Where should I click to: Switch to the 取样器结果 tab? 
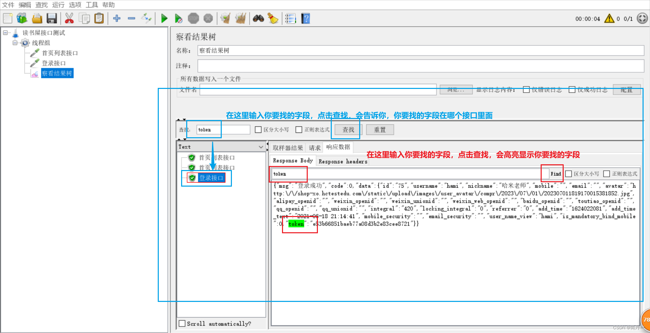pyautogui.click(x=288, y=148)
